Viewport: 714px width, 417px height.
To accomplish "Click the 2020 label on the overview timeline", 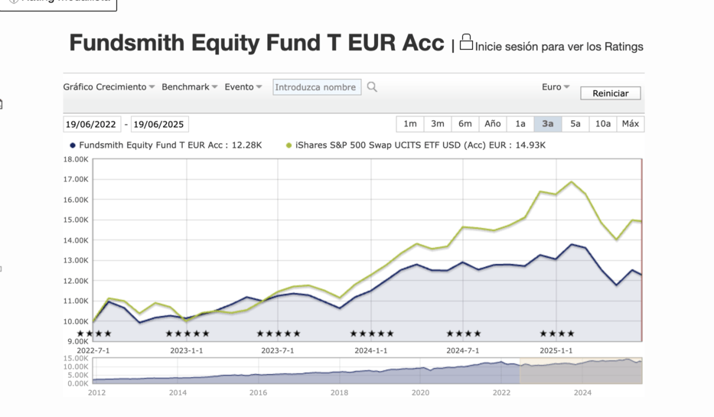I will pos(420,393).
